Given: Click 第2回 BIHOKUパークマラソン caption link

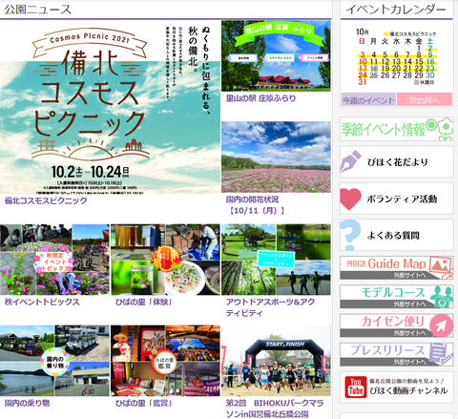Looking at the screenshot, I should click(275, 409).
